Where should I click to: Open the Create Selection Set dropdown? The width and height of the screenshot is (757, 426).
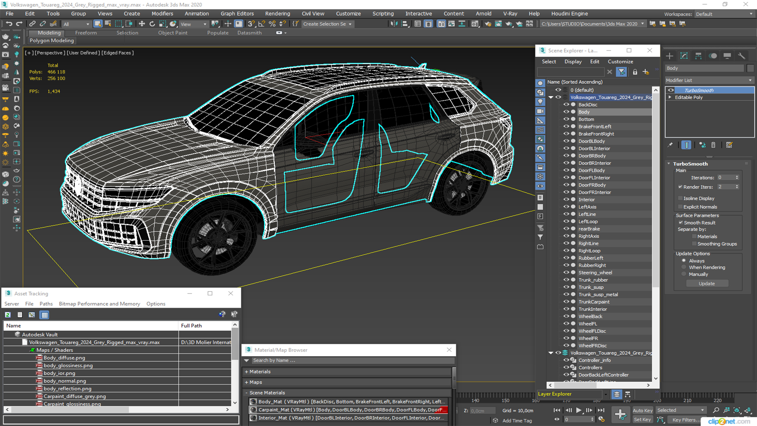tap(327, 24)
